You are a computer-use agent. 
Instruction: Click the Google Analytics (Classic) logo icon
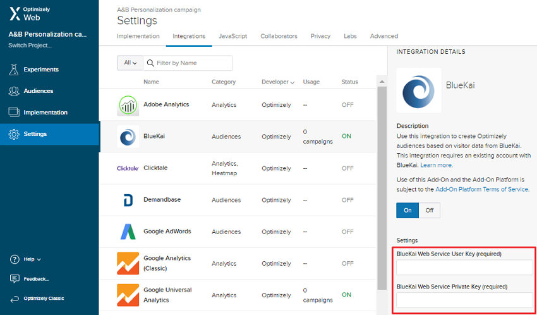point(128,263)
